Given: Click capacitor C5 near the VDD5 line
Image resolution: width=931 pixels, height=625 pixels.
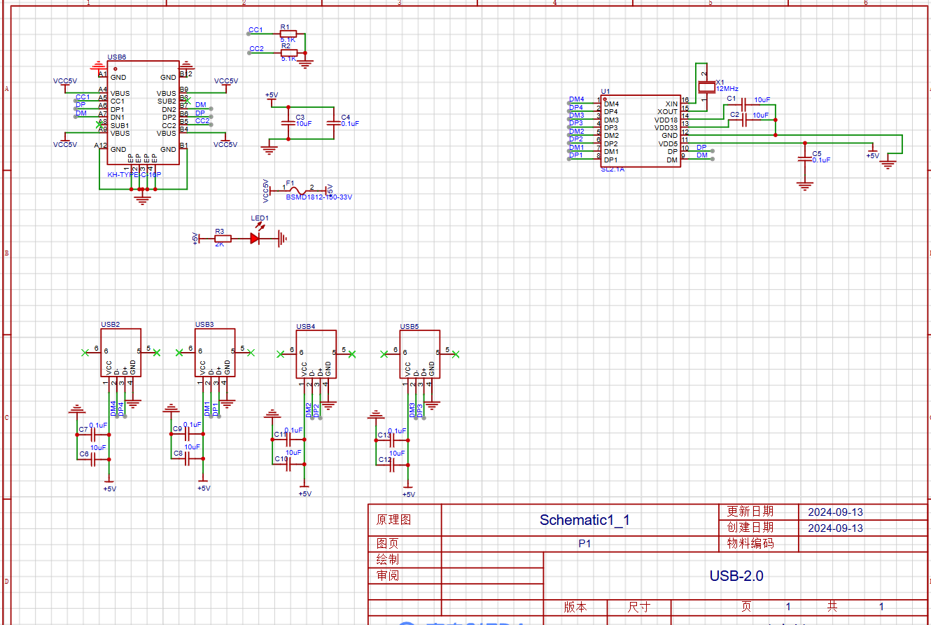Looking at the screenshot, I should pos(805,159).
